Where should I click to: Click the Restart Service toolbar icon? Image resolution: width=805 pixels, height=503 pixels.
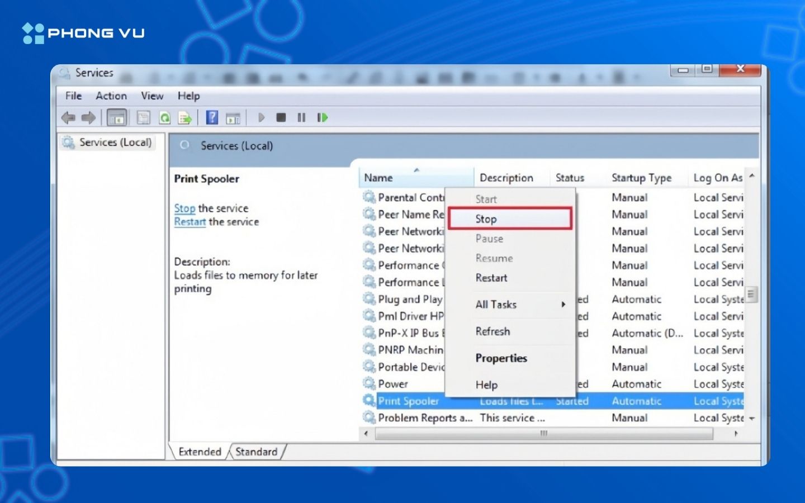pos(322,117)
